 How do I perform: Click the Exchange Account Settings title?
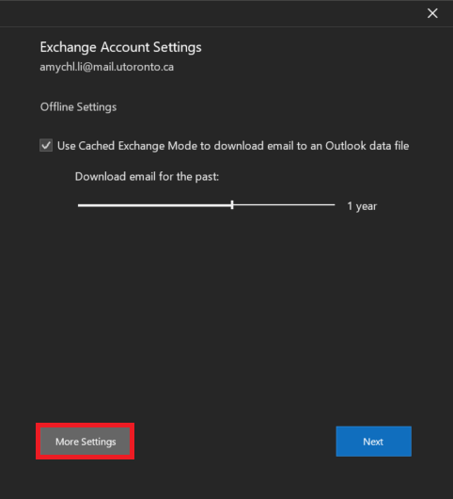pos(120,47)
